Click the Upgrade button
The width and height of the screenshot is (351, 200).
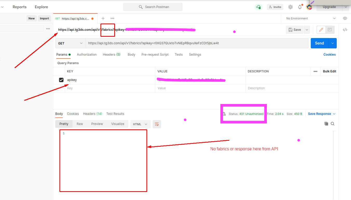pyautogui.click(x=329, y=7)
